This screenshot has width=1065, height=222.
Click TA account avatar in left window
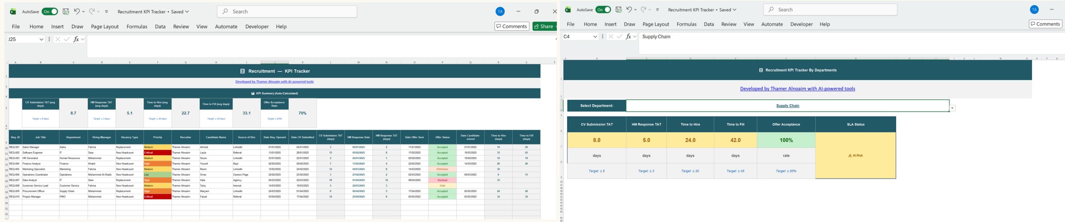pyautogui.click(x=500, y=12)
